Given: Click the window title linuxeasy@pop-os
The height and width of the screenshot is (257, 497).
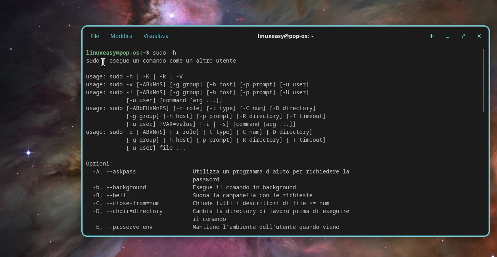Looking at the screenshot, I should [285, 36].
